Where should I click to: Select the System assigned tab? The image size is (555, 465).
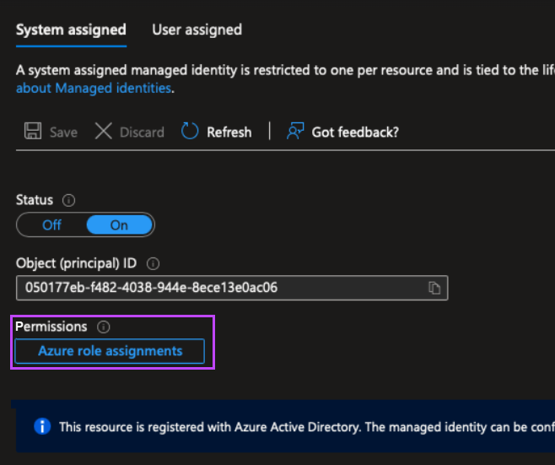pos(71,30)
